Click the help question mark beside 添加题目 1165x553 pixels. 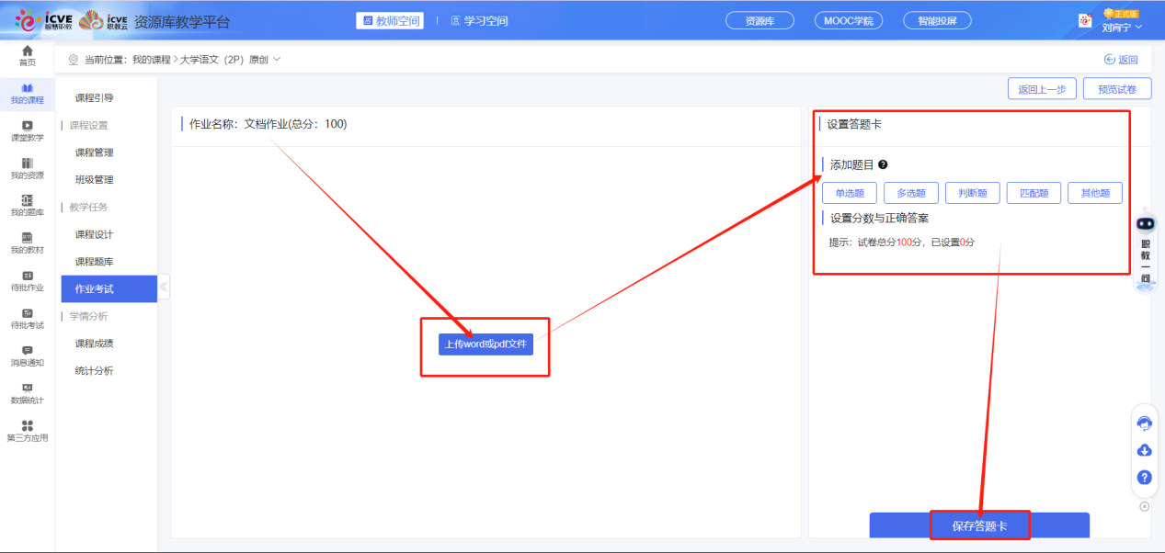point(883,164)
